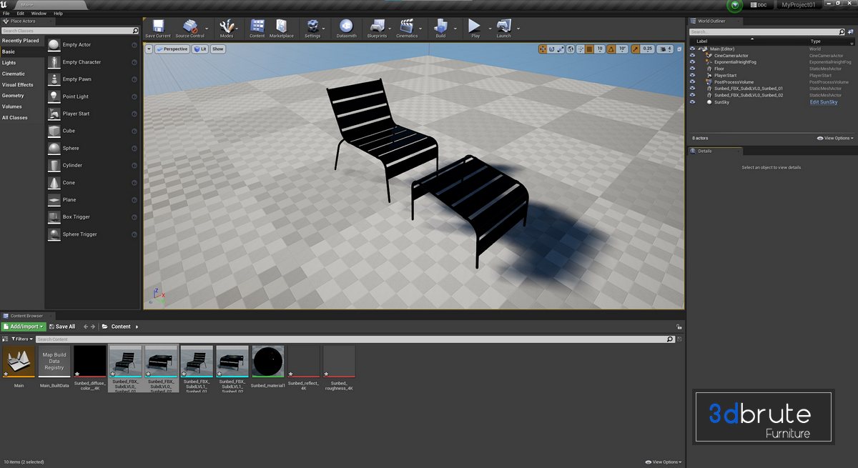
Task: Select the rotate gizmo in the viewport
Action: point(551,49)
